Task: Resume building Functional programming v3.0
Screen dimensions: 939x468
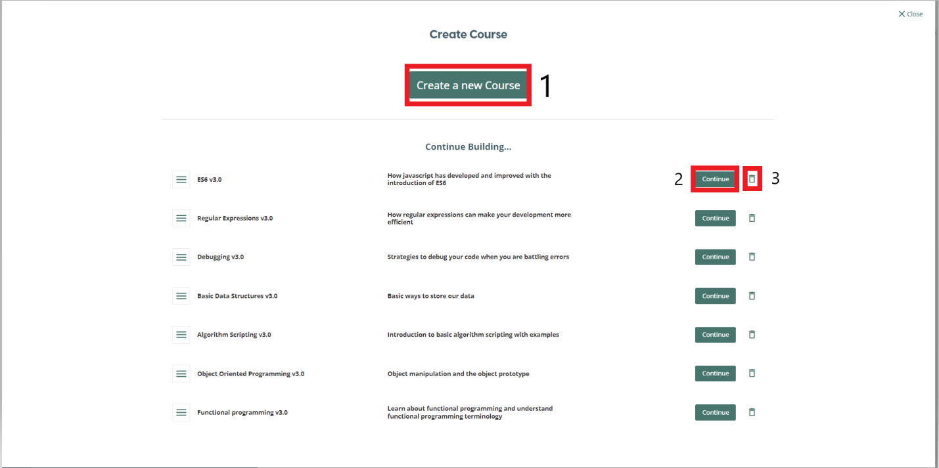Action: click(x=715, y=412)
